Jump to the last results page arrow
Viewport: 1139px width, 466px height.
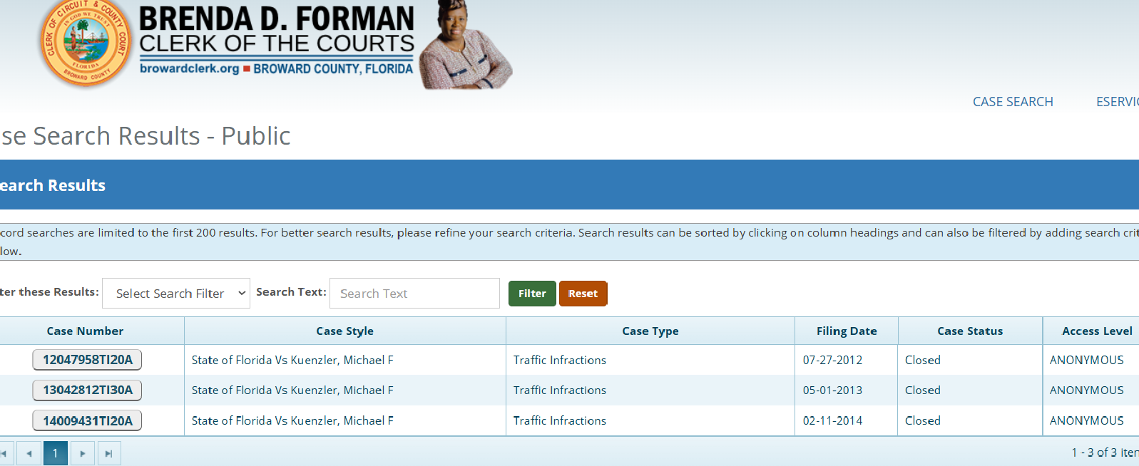pyautogui.click(x=108, y=453)
